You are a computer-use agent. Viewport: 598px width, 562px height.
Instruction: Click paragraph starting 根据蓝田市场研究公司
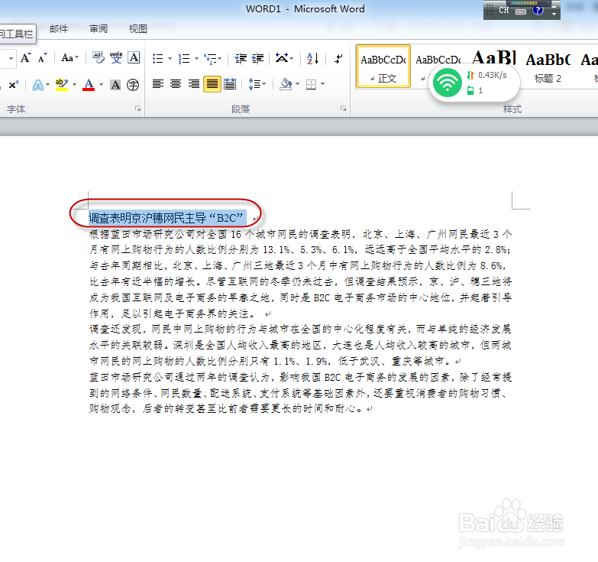(300, 274)
